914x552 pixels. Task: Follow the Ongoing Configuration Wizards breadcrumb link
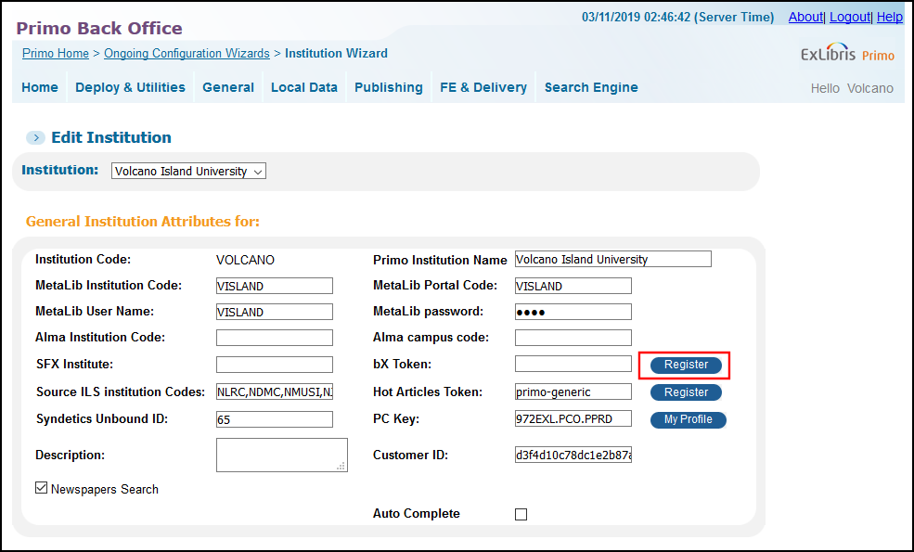187,54
